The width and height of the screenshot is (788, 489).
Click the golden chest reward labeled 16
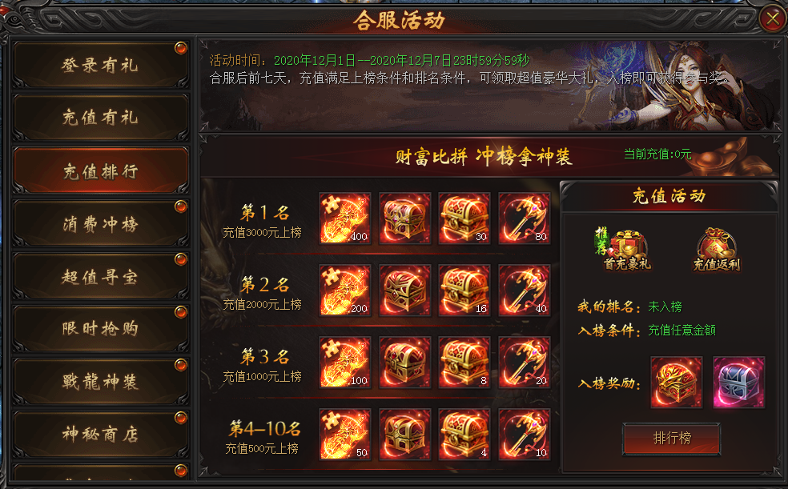pyautogui.click(x=464, y=291)
